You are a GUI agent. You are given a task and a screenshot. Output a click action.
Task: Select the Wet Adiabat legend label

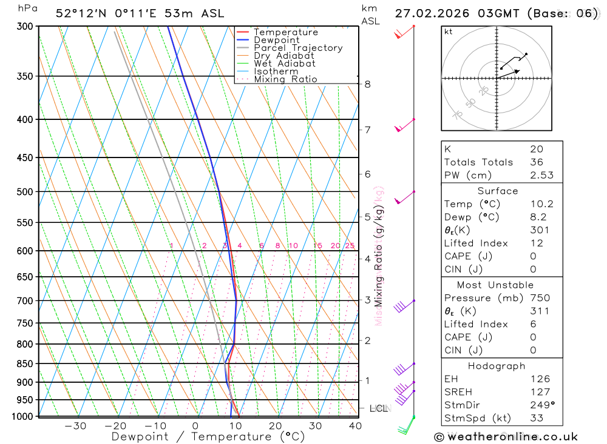[285, 64]
